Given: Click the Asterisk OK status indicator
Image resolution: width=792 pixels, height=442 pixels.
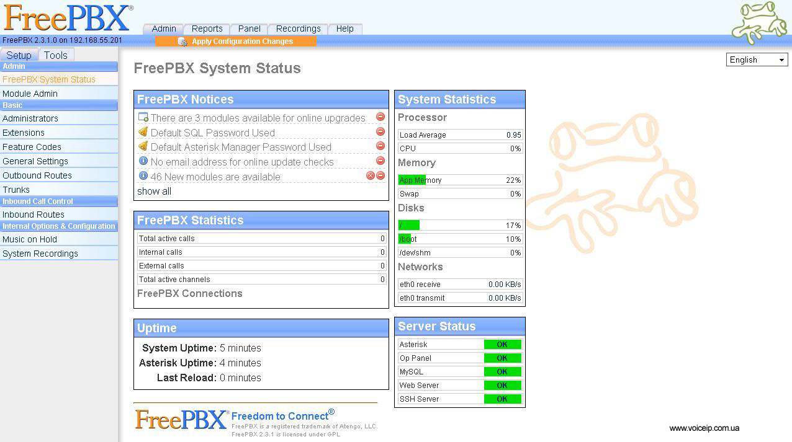Looking at the screenshot, I should click(x=502, y=344).
